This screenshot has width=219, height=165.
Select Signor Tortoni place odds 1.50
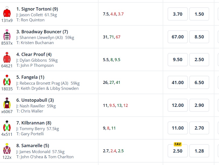tap(199, 14)
